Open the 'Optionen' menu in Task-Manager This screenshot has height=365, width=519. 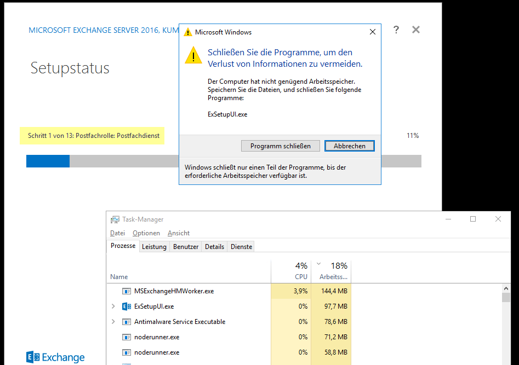(146, 233)
